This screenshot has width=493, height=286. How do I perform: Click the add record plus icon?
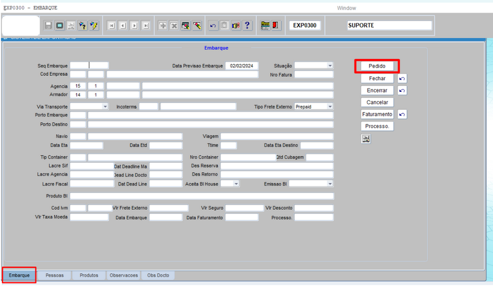(x=163, y=26)
